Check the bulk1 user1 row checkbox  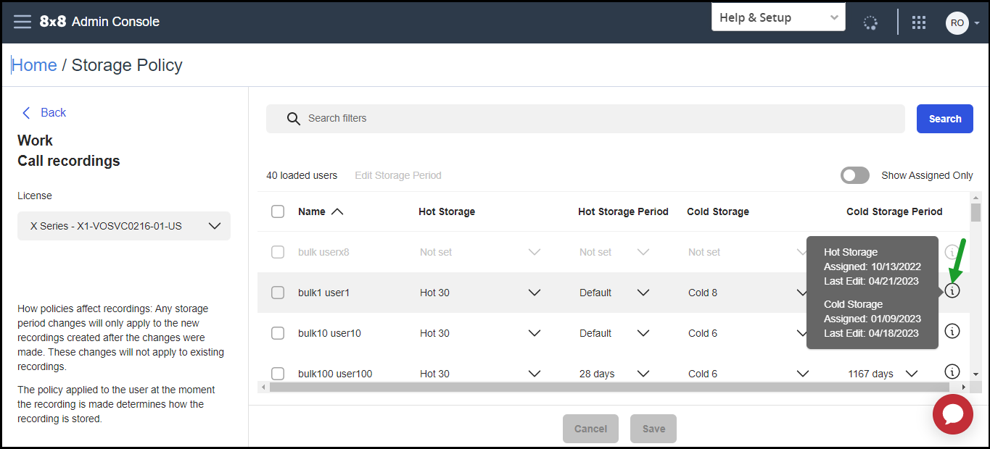pos(278,293)
